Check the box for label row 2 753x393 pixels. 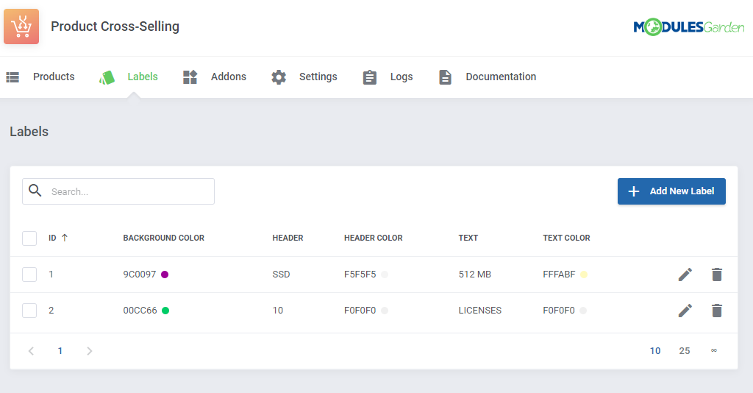click(29, 311)
